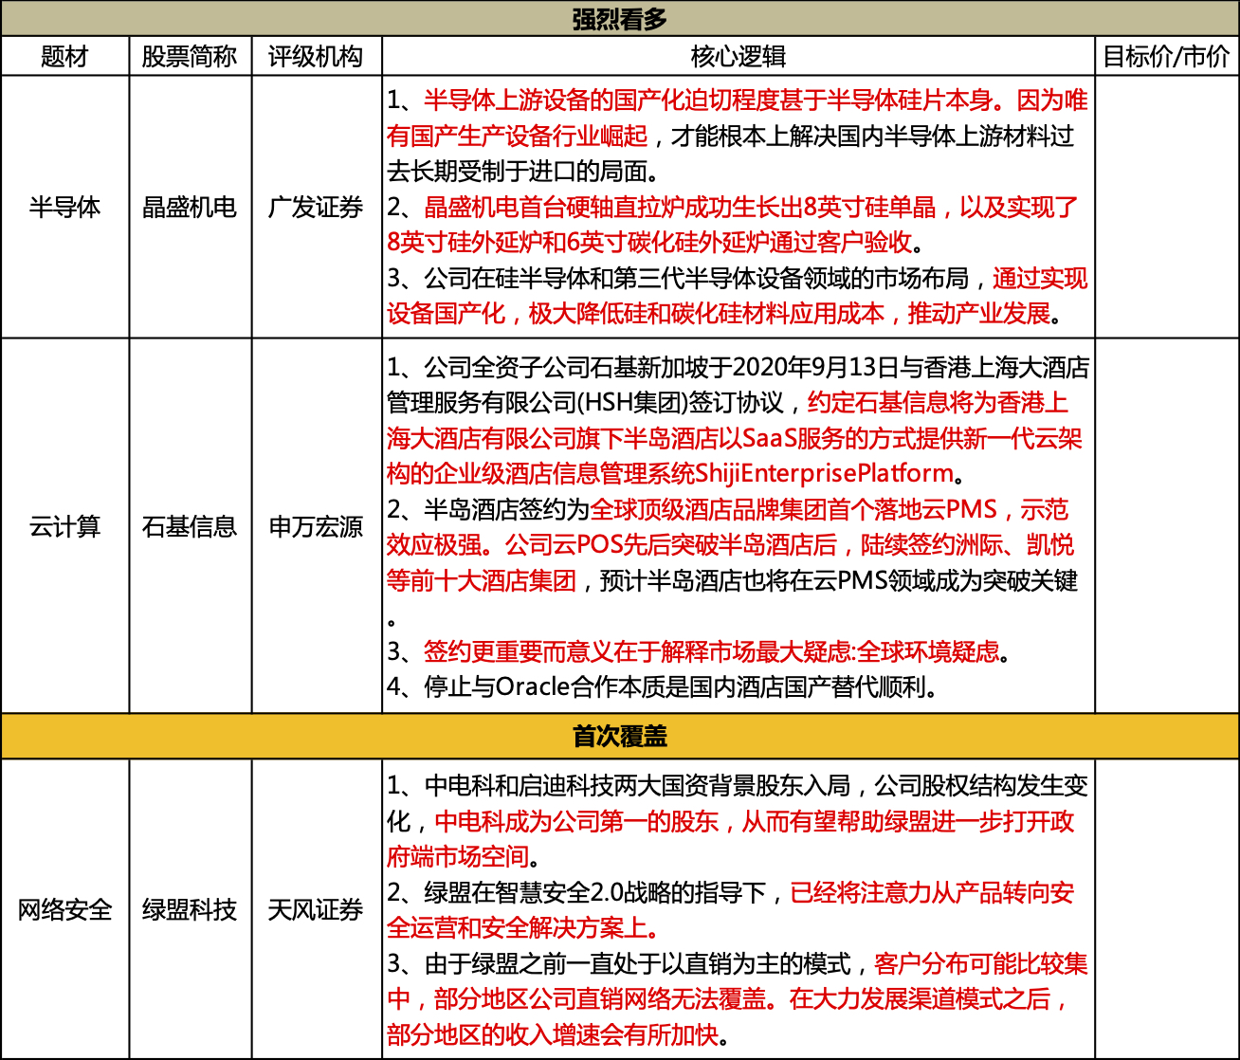The width and height of the screenshot is (1240, 1060).
Task: Click the text ShijiEnterprisePlatform line
Action: pos(678,473)
